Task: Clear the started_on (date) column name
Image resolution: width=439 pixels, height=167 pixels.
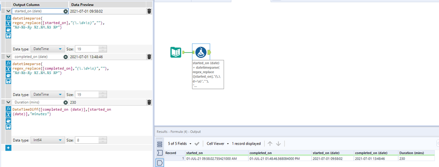Action: pos(65,11)
